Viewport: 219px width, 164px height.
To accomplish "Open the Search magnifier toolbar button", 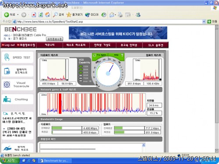I will tap(58, 14).
